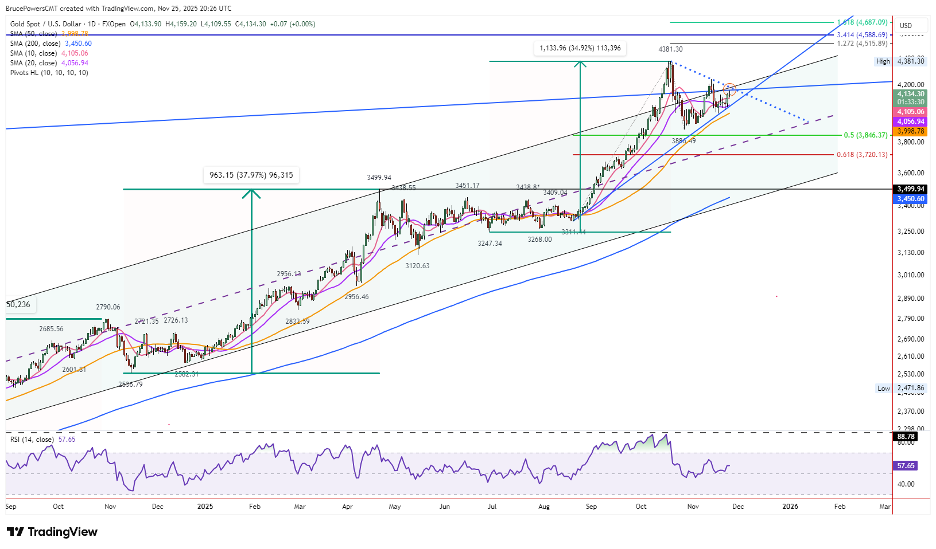936x549 pixels.
Task: Click the 3120.63 pivot low label
Action: pyautogui.click(x=417, y=266)
